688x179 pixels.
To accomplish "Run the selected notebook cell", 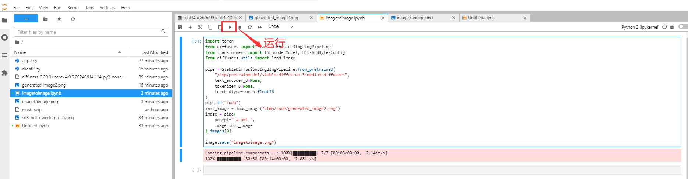I will click(230, 27).
